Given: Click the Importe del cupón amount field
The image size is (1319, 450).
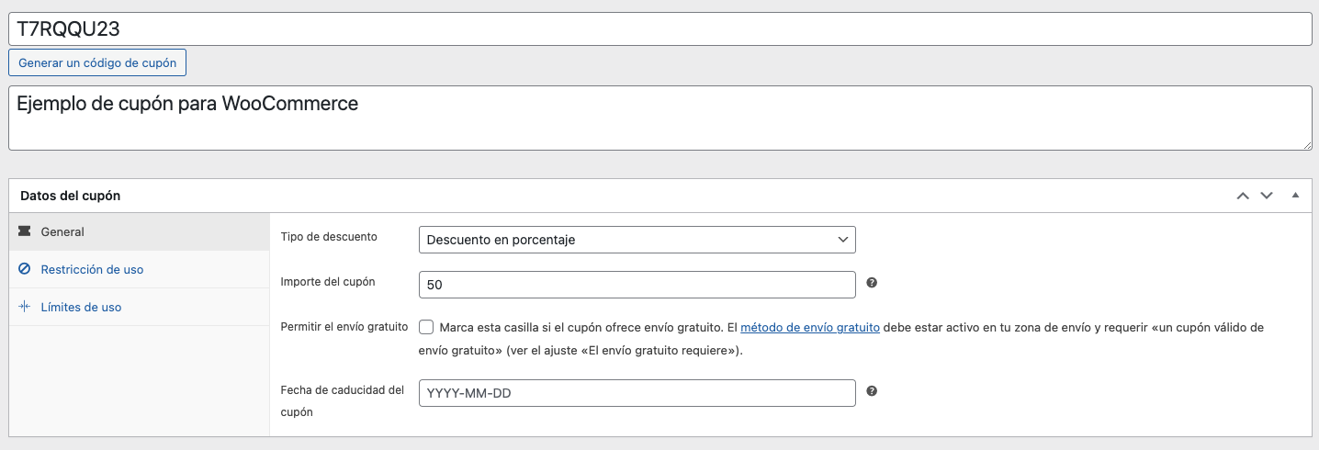Looking at the screenshot, I should coord(637,285).
